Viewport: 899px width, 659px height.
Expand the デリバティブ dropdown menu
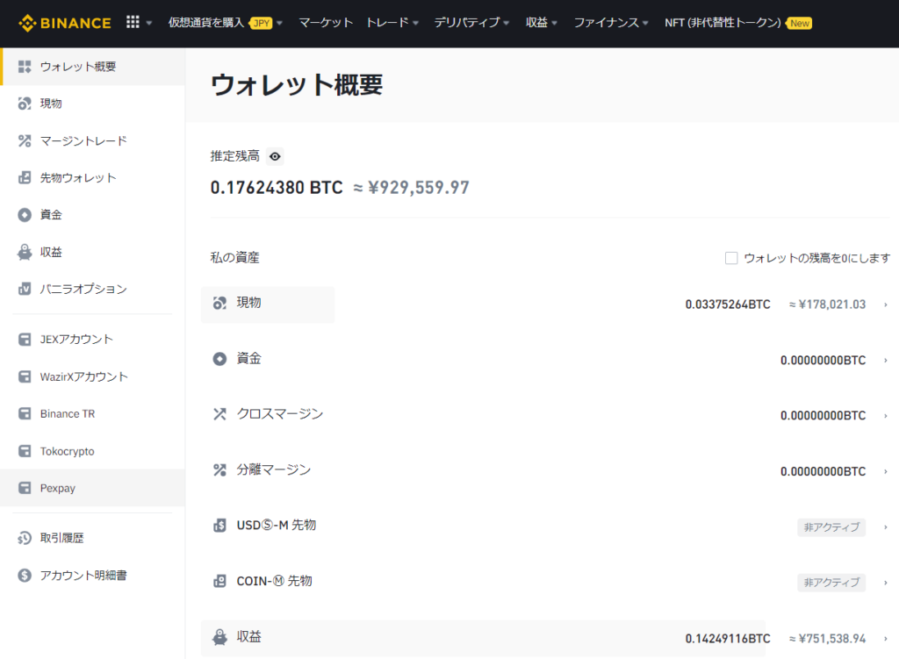471,23
